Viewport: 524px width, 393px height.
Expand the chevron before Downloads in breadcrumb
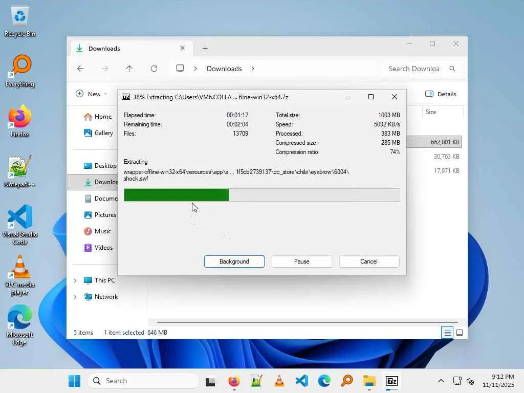[195, 69]
